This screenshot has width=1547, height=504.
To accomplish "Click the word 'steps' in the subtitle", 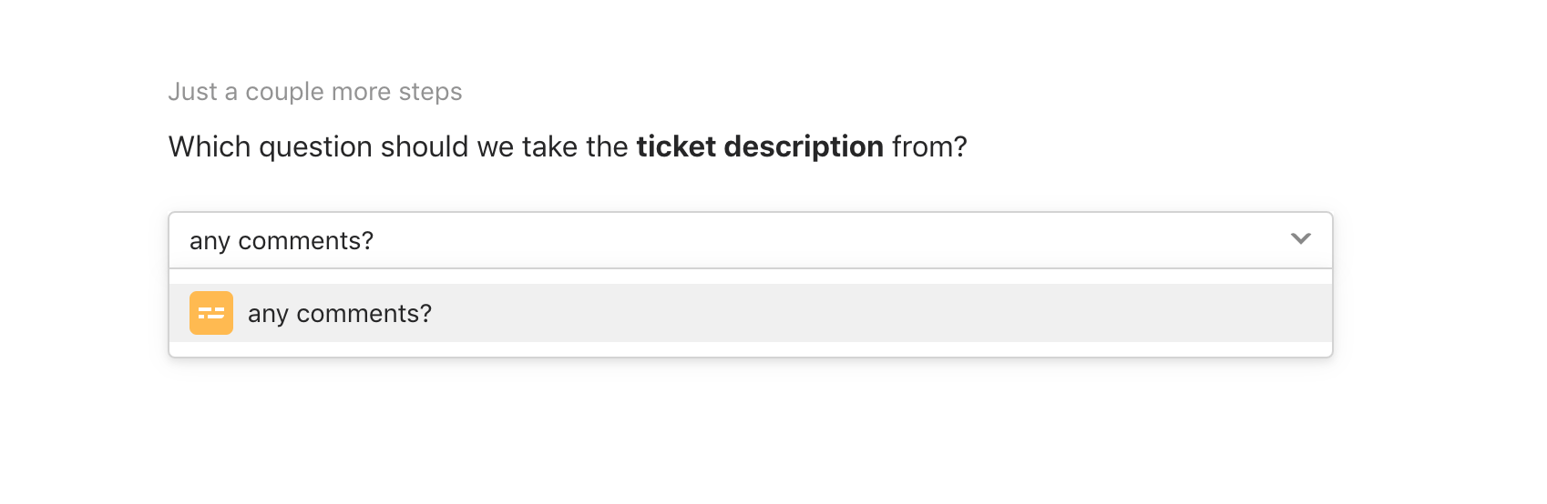I will (x=430, y=93).
